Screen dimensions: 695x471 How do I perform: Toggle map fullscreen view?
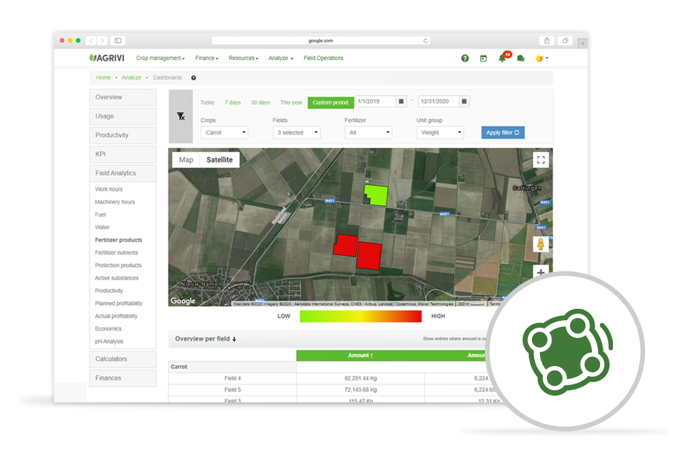541,160
